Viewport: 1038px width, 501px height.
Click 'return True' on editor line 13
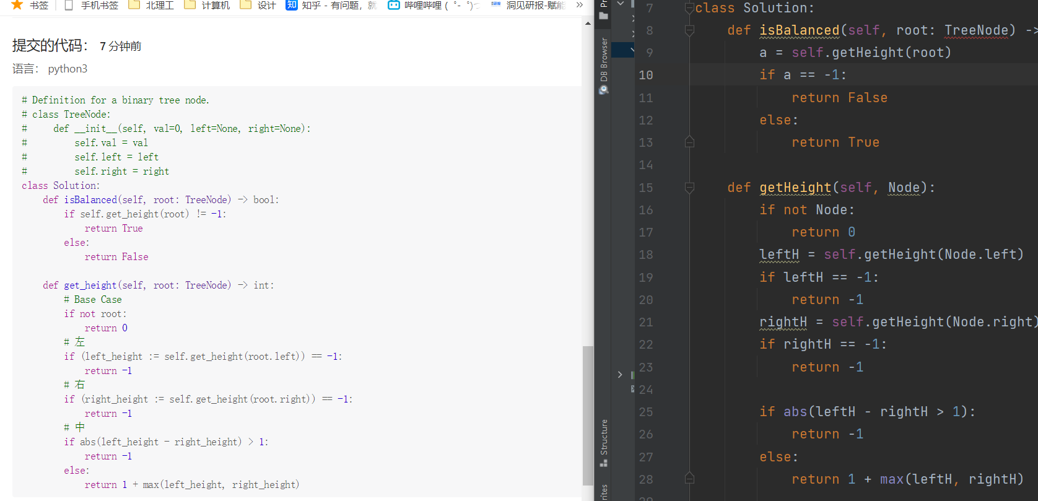835,142
